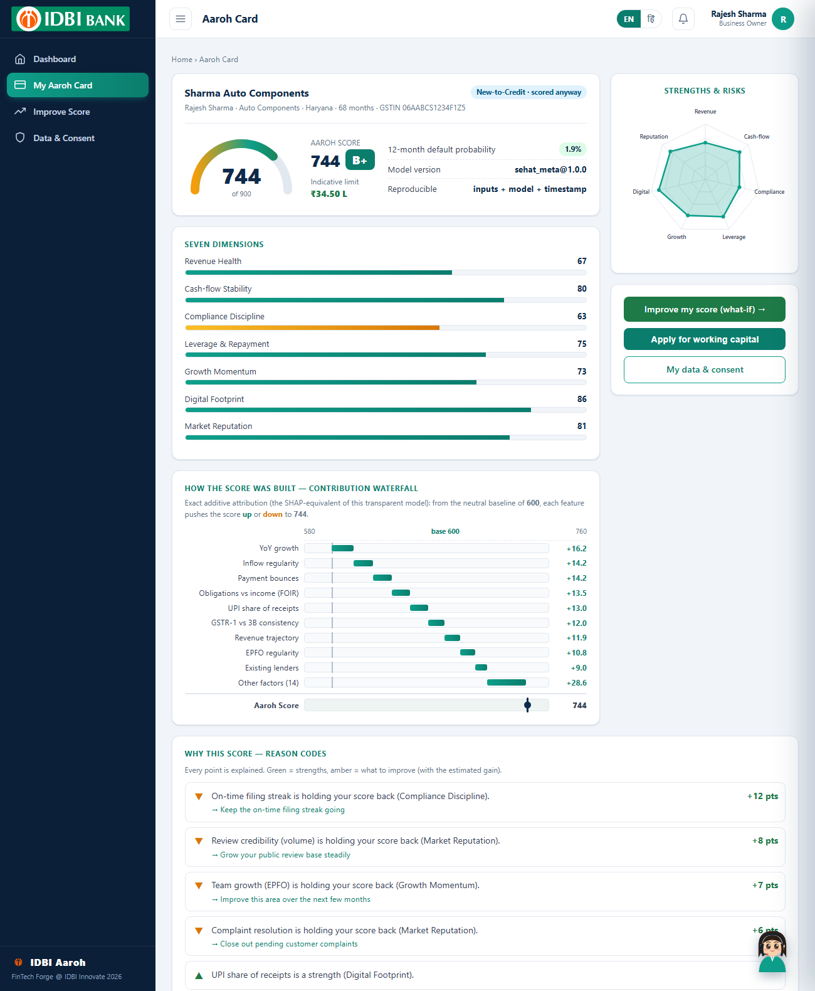The image size is (815, 991).
Task: Click the Improve Score trend icon
Action: (20, 112)
